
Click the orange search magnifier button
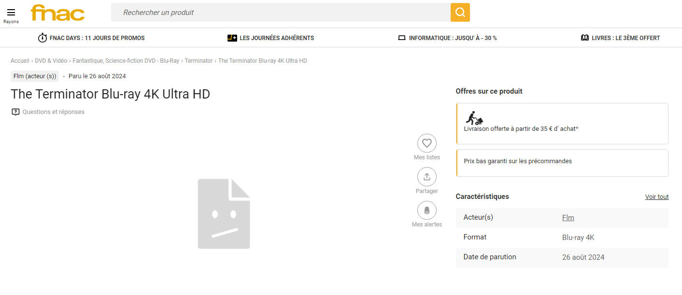click(x=460, y=12)
